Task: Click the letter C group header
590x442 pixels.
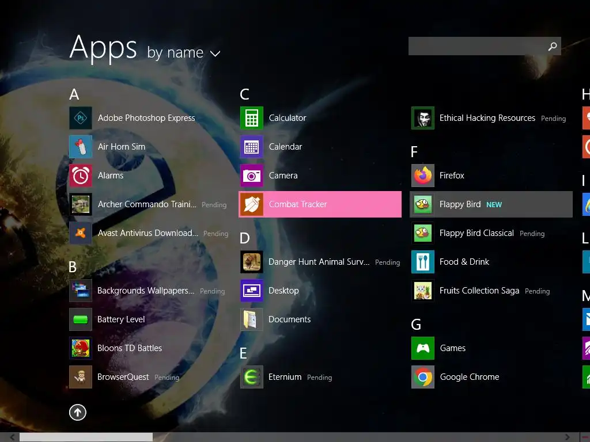Action: coord(244,94)
